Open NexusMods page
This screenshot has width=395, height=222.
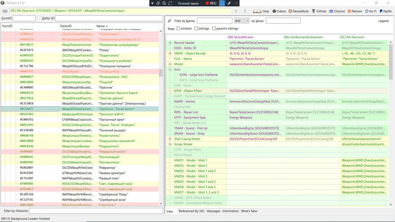click(x=299, y=11)
